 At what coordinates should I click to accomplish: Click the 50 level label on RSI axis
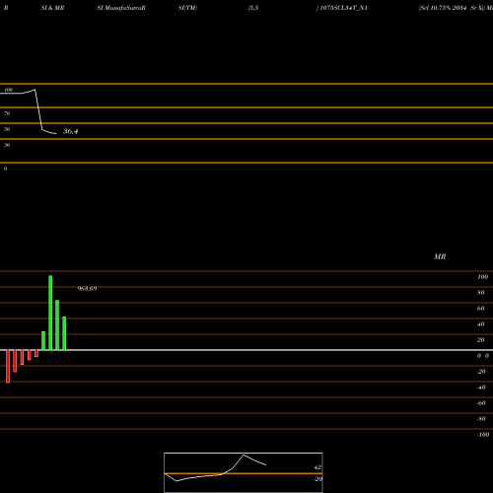[x=7, y=129]
